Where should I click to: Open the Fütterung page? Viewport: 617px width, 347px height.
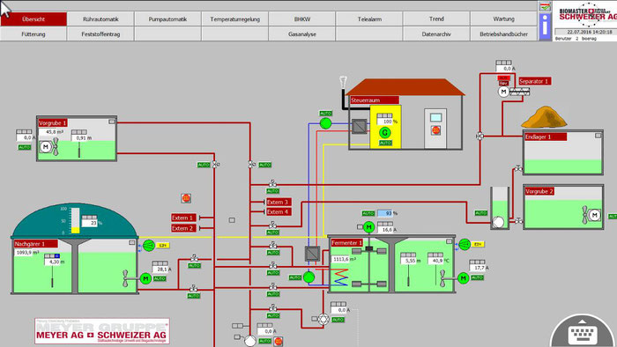tap(33, 34)
